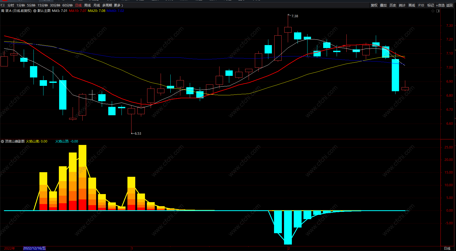Collapse the left panel toggle icon

(2, 5)
